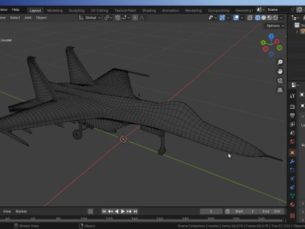
Task: Switch to Solid viewport shading
Action: (x=264, y=18)
